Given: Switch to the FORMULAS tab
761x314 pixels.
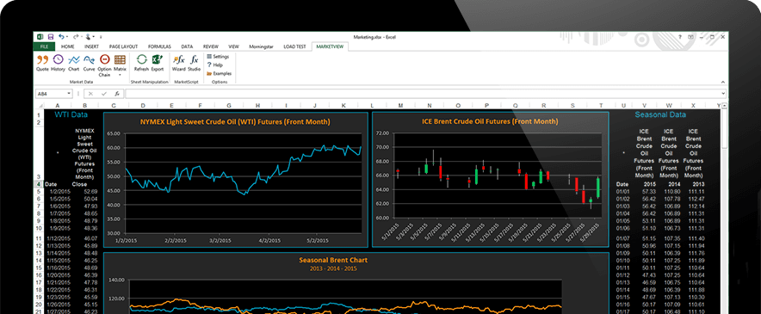Looking at the screenshot, I should (159, 46).
